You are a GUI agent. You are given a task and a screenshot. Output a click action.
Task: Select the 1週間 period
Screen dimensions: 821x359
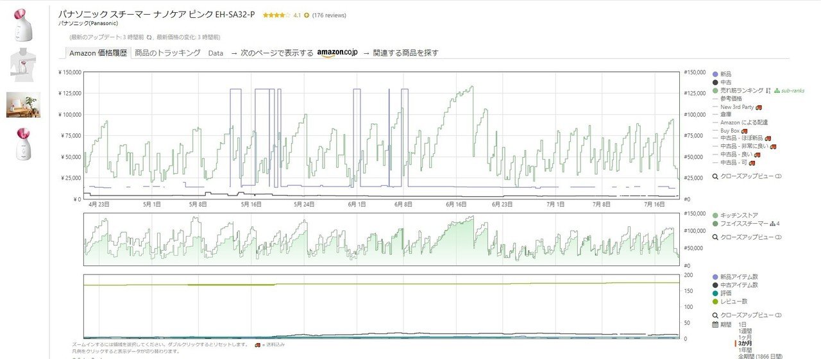coord(747,331)
